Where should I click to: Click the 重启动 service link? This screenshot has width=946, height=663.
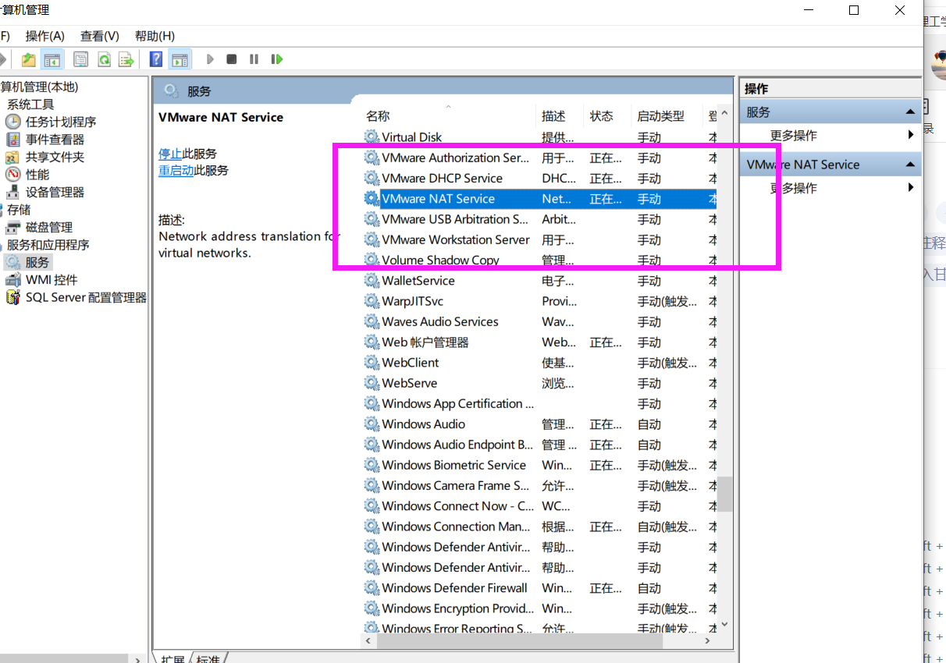coord(176,170)
